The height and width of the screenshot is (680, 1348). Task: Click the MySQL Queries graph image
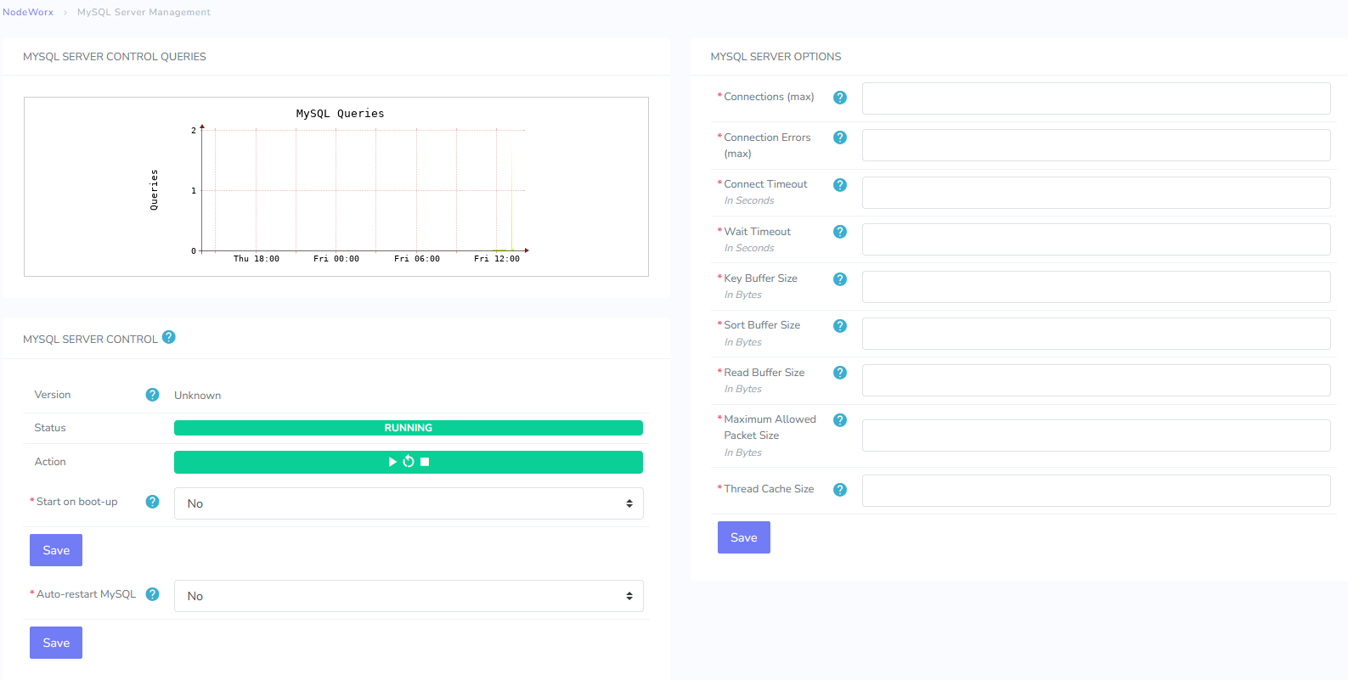pos(336,187)
